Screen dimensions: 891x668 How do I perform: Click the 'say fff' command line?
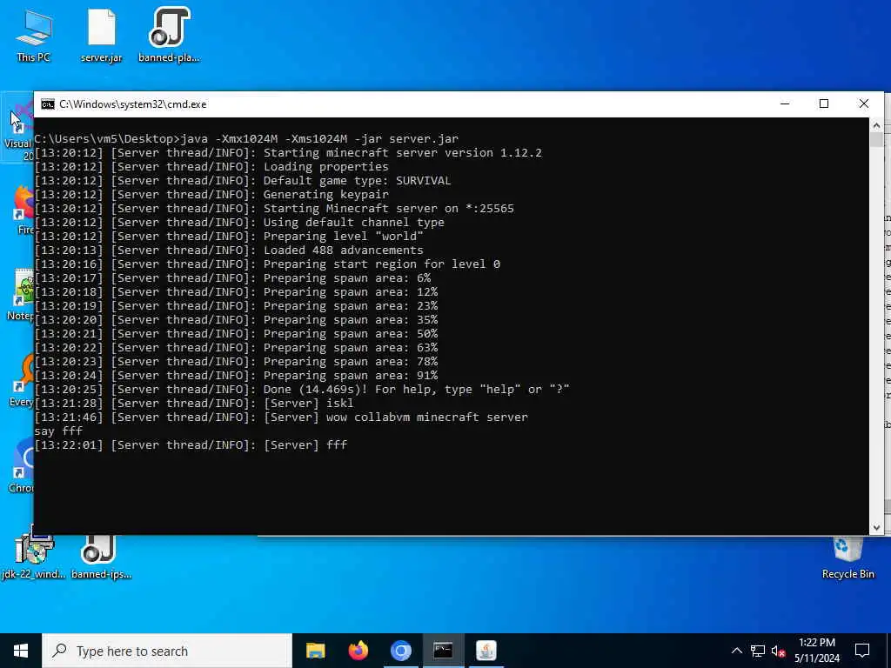point(58,431)
